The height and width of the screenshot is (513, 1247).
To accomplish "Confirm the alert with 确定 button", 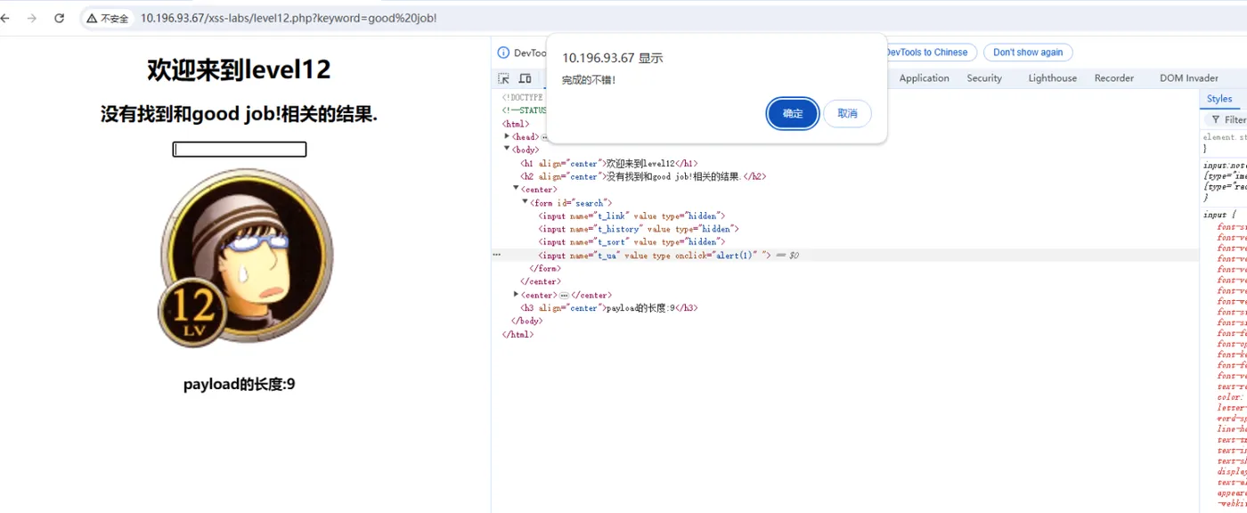I will 793,114.
